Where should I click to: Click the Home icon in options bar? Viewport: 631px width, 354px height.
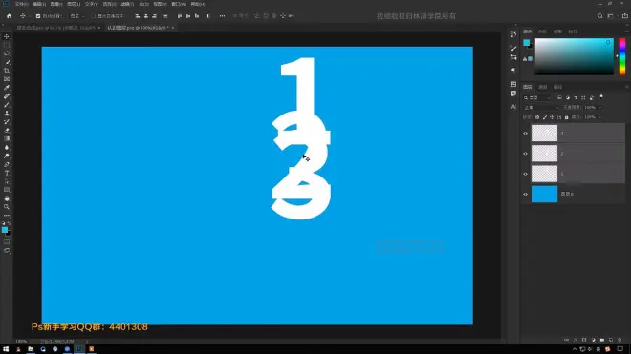[9, 16]
